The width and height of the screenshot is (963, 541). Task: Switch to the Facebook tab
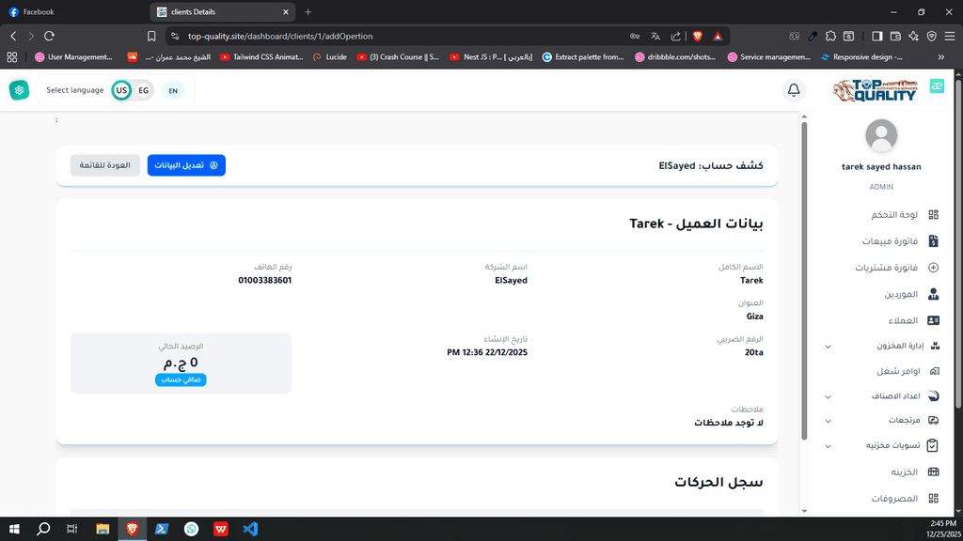point(73,11)
